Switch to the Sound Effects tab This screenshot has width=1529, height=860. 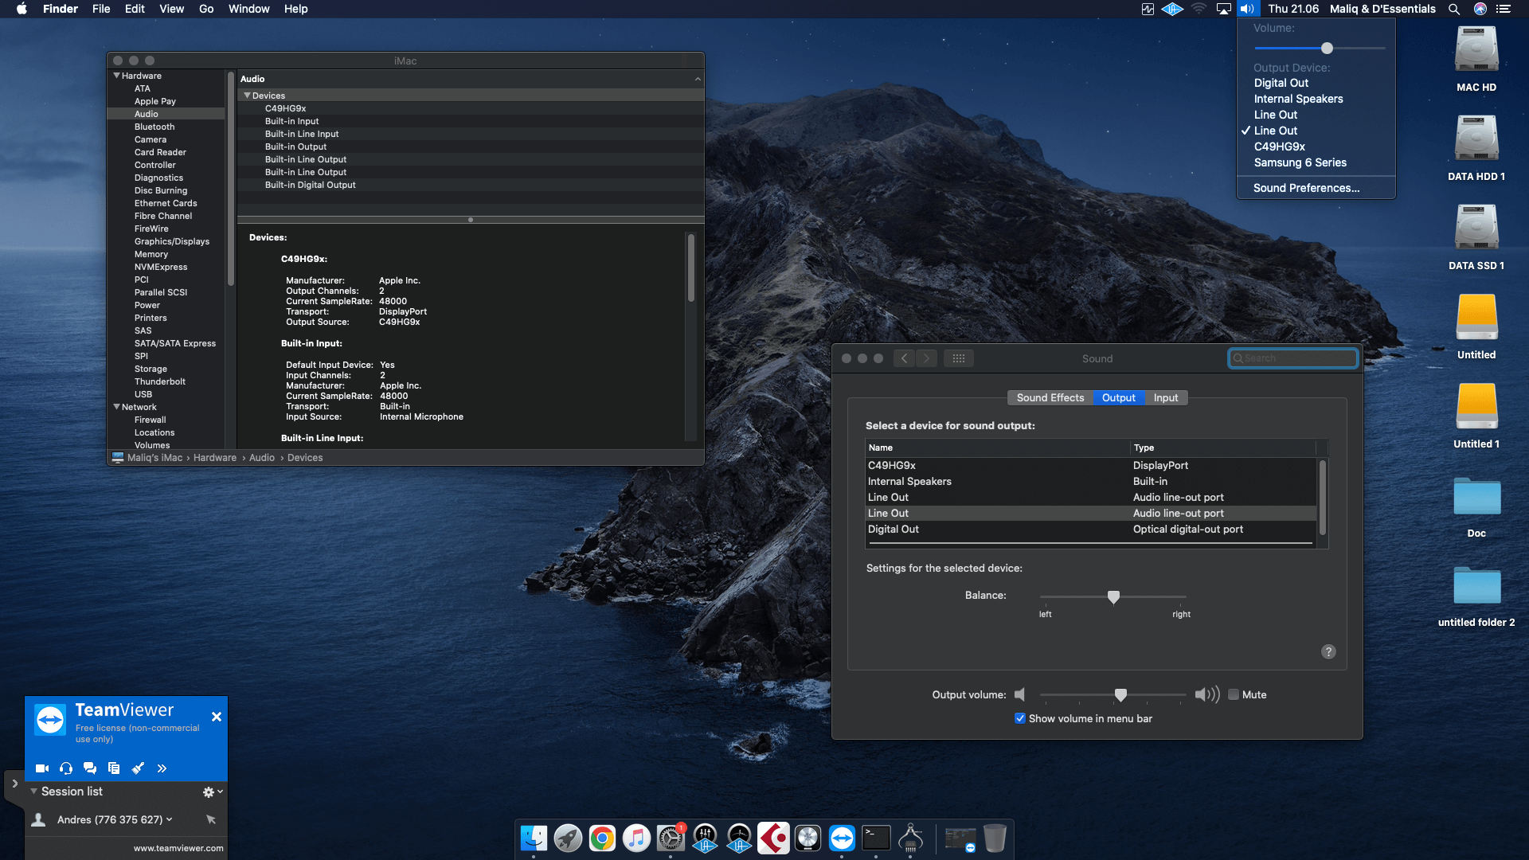[1050, 397]
